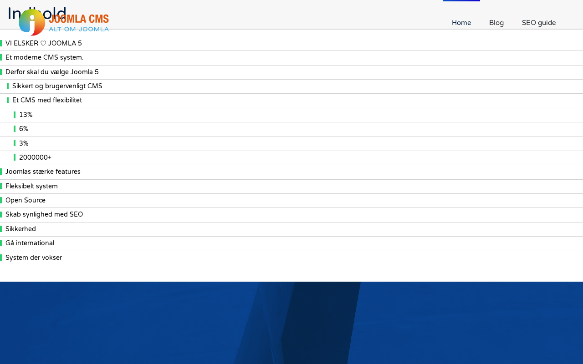Open 'Gå international' contents link

tap(30, 243)
